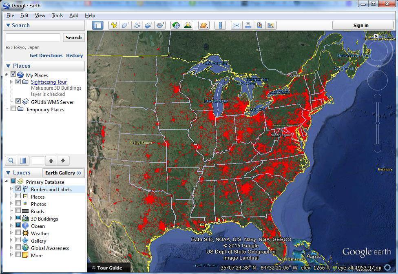Add an image overlay from the toolbar

(149, 25)
